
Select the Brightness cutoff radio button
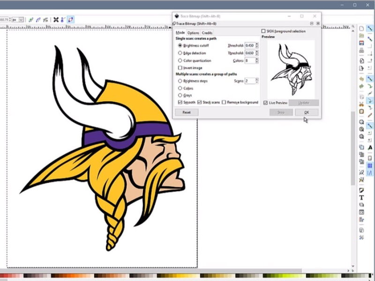pyautogui.click(x=180, y=45)
